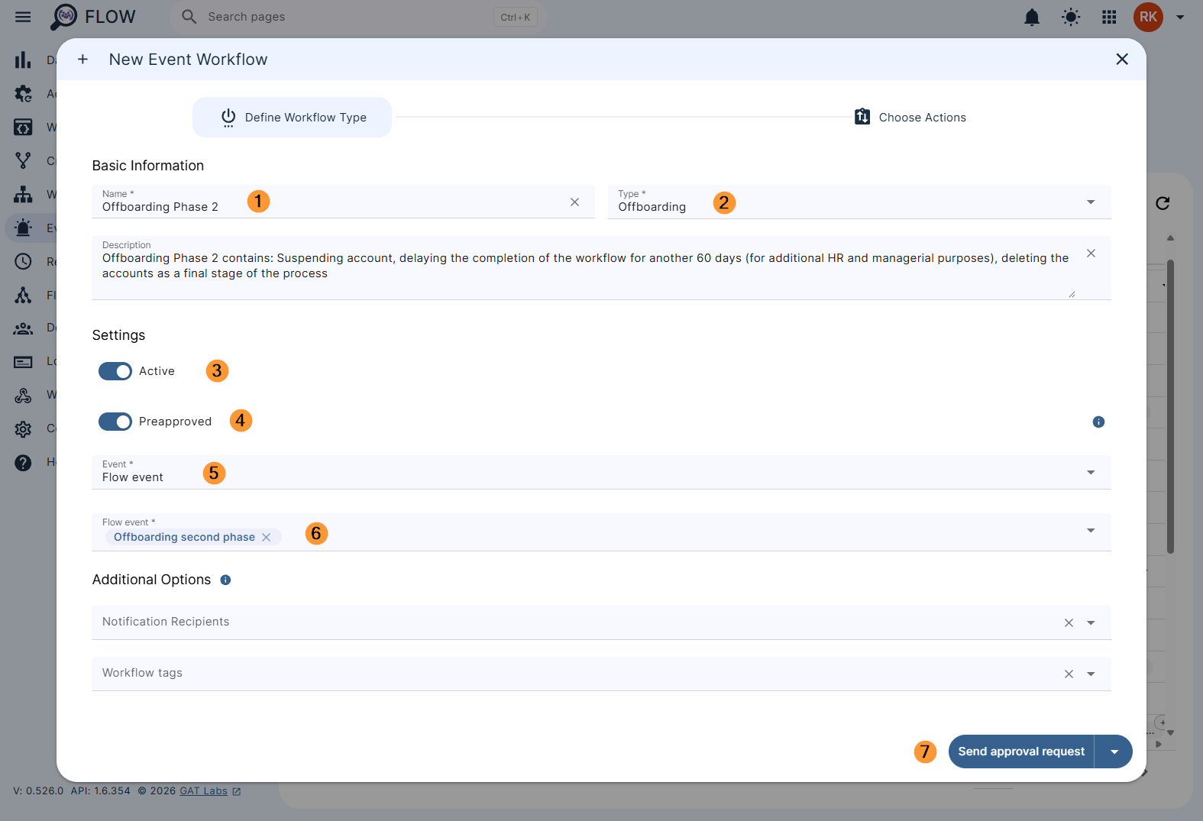Clear the Name field with X
1203x821 pixels.
pyautogui.click(x=574, y=202)
